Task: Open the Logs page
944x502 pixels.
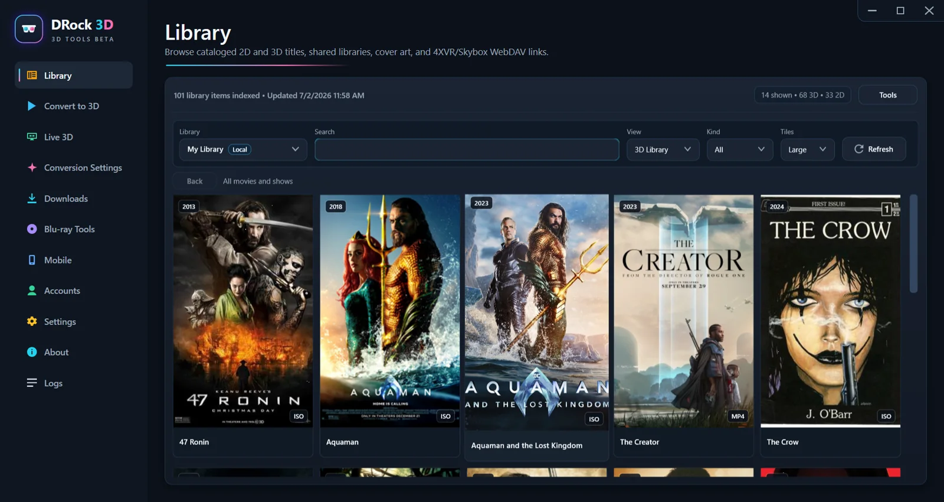Action: click(x=74, y=383)
